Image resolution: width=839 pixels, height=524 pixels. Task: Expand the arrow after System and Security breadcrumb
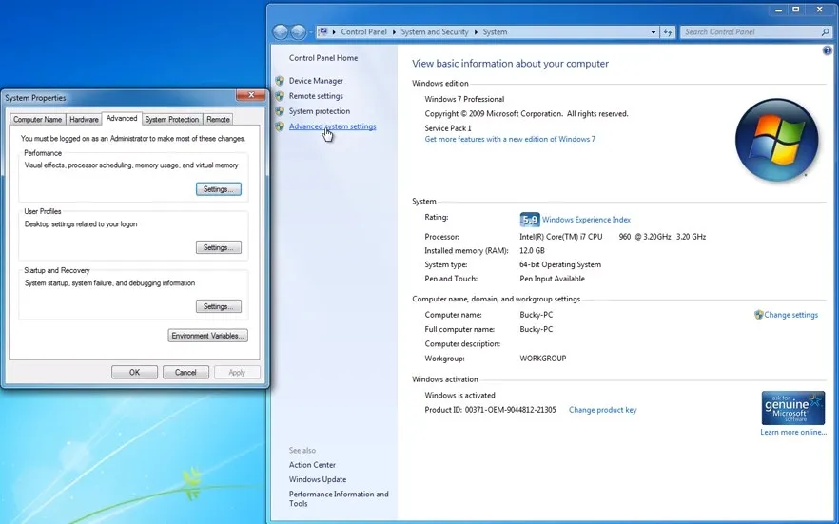point(476,32)
